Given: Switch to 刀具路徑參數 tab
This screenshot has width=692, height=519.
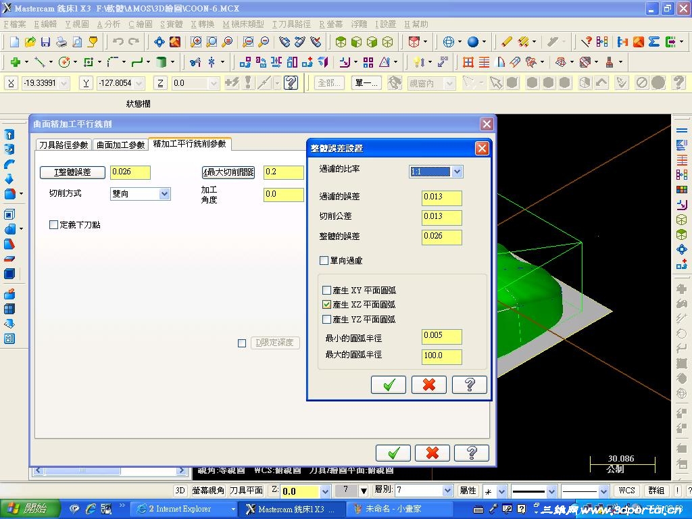Looking at the screenshot, I should pos(64,145).
